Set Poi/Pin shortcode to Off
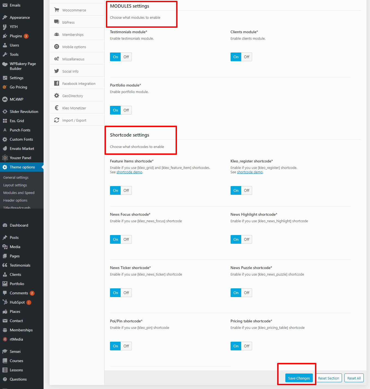The width and height of the screenshot is (370, 389). tap(126, 346)
